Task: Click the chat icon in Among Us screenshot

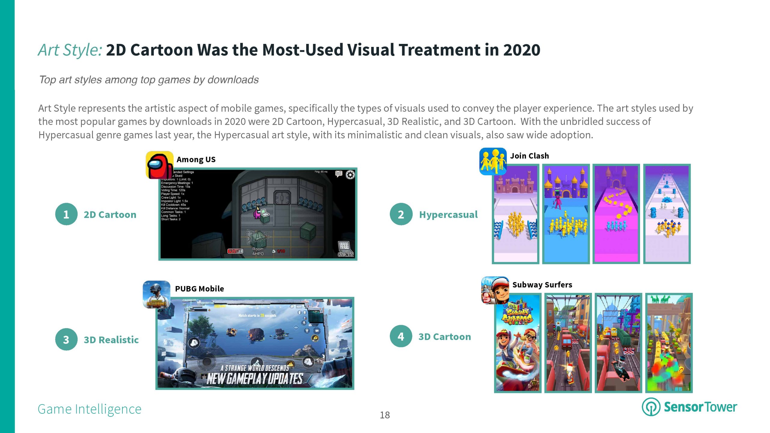Action: 339,174
